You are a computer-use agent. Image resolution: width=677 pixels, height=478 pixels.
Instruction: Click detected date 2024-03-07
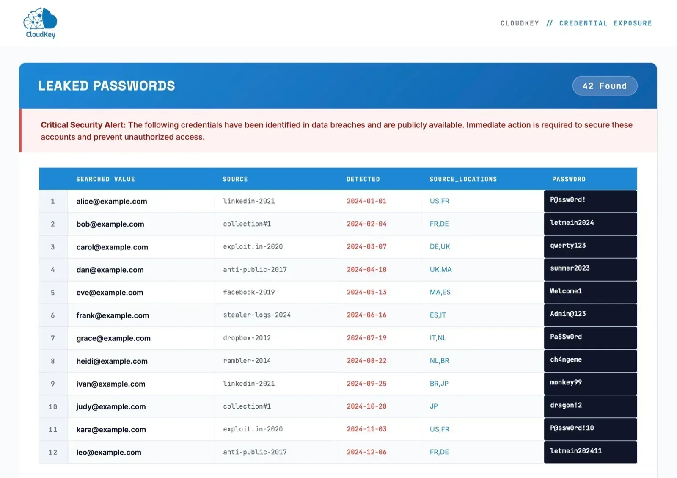366,247
